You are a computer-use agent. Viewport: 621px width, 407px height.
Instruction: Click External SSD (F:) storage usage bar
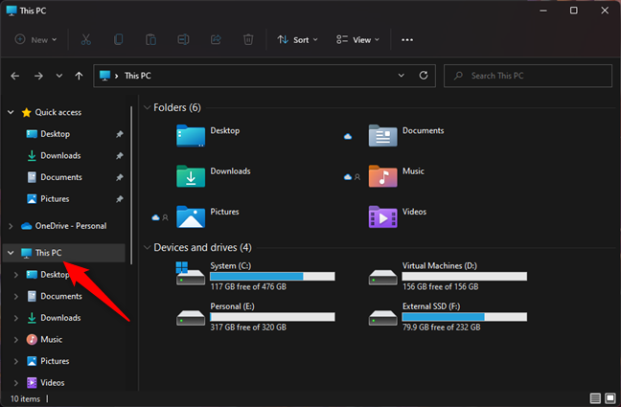465,317
